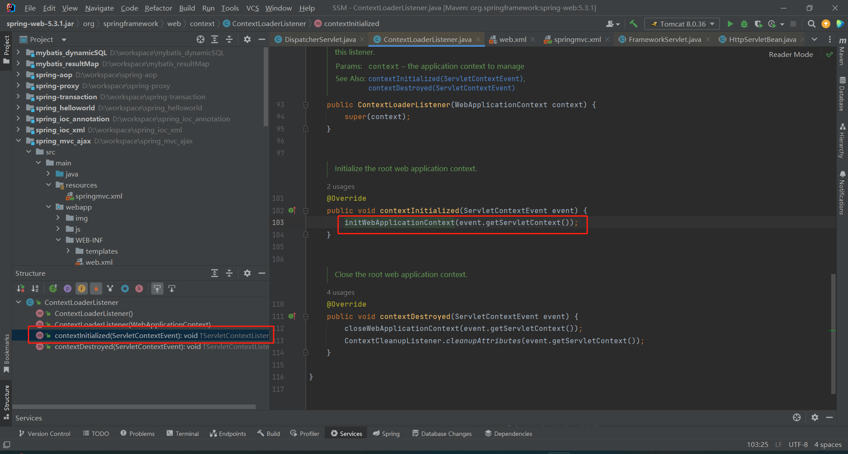Show hidden editor tabs chevron

[x=814, y=39]
